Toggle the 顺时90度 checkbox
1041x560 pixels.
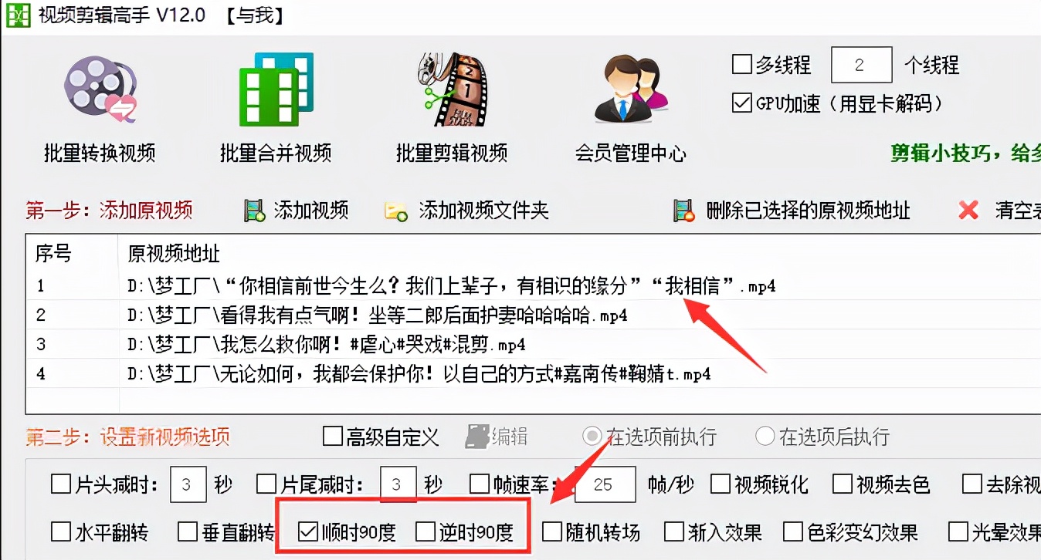pos(308,531)
